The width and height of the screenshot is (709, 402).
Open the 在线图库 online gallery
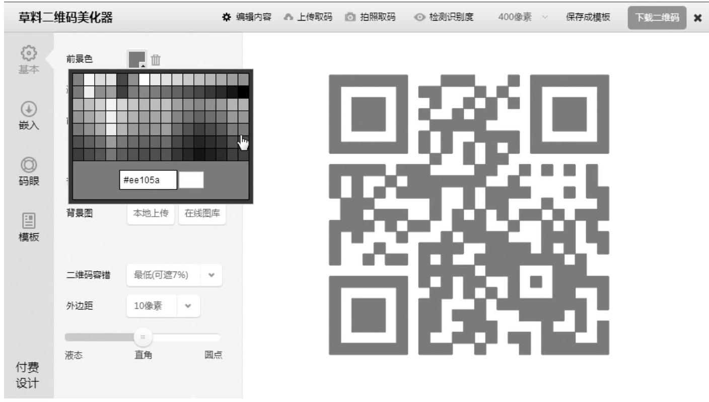(202, 214)
